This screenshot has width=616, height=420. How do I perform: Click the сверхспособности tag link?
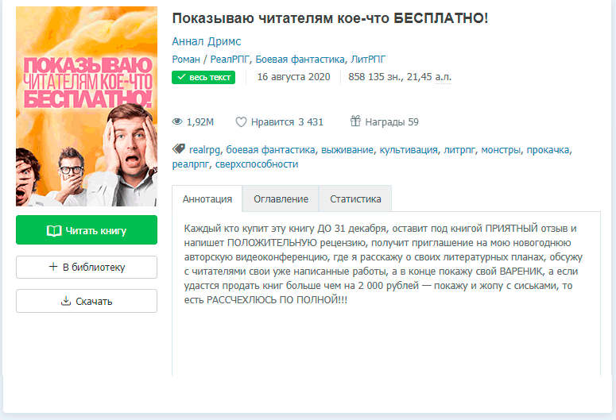click(257, 164)
